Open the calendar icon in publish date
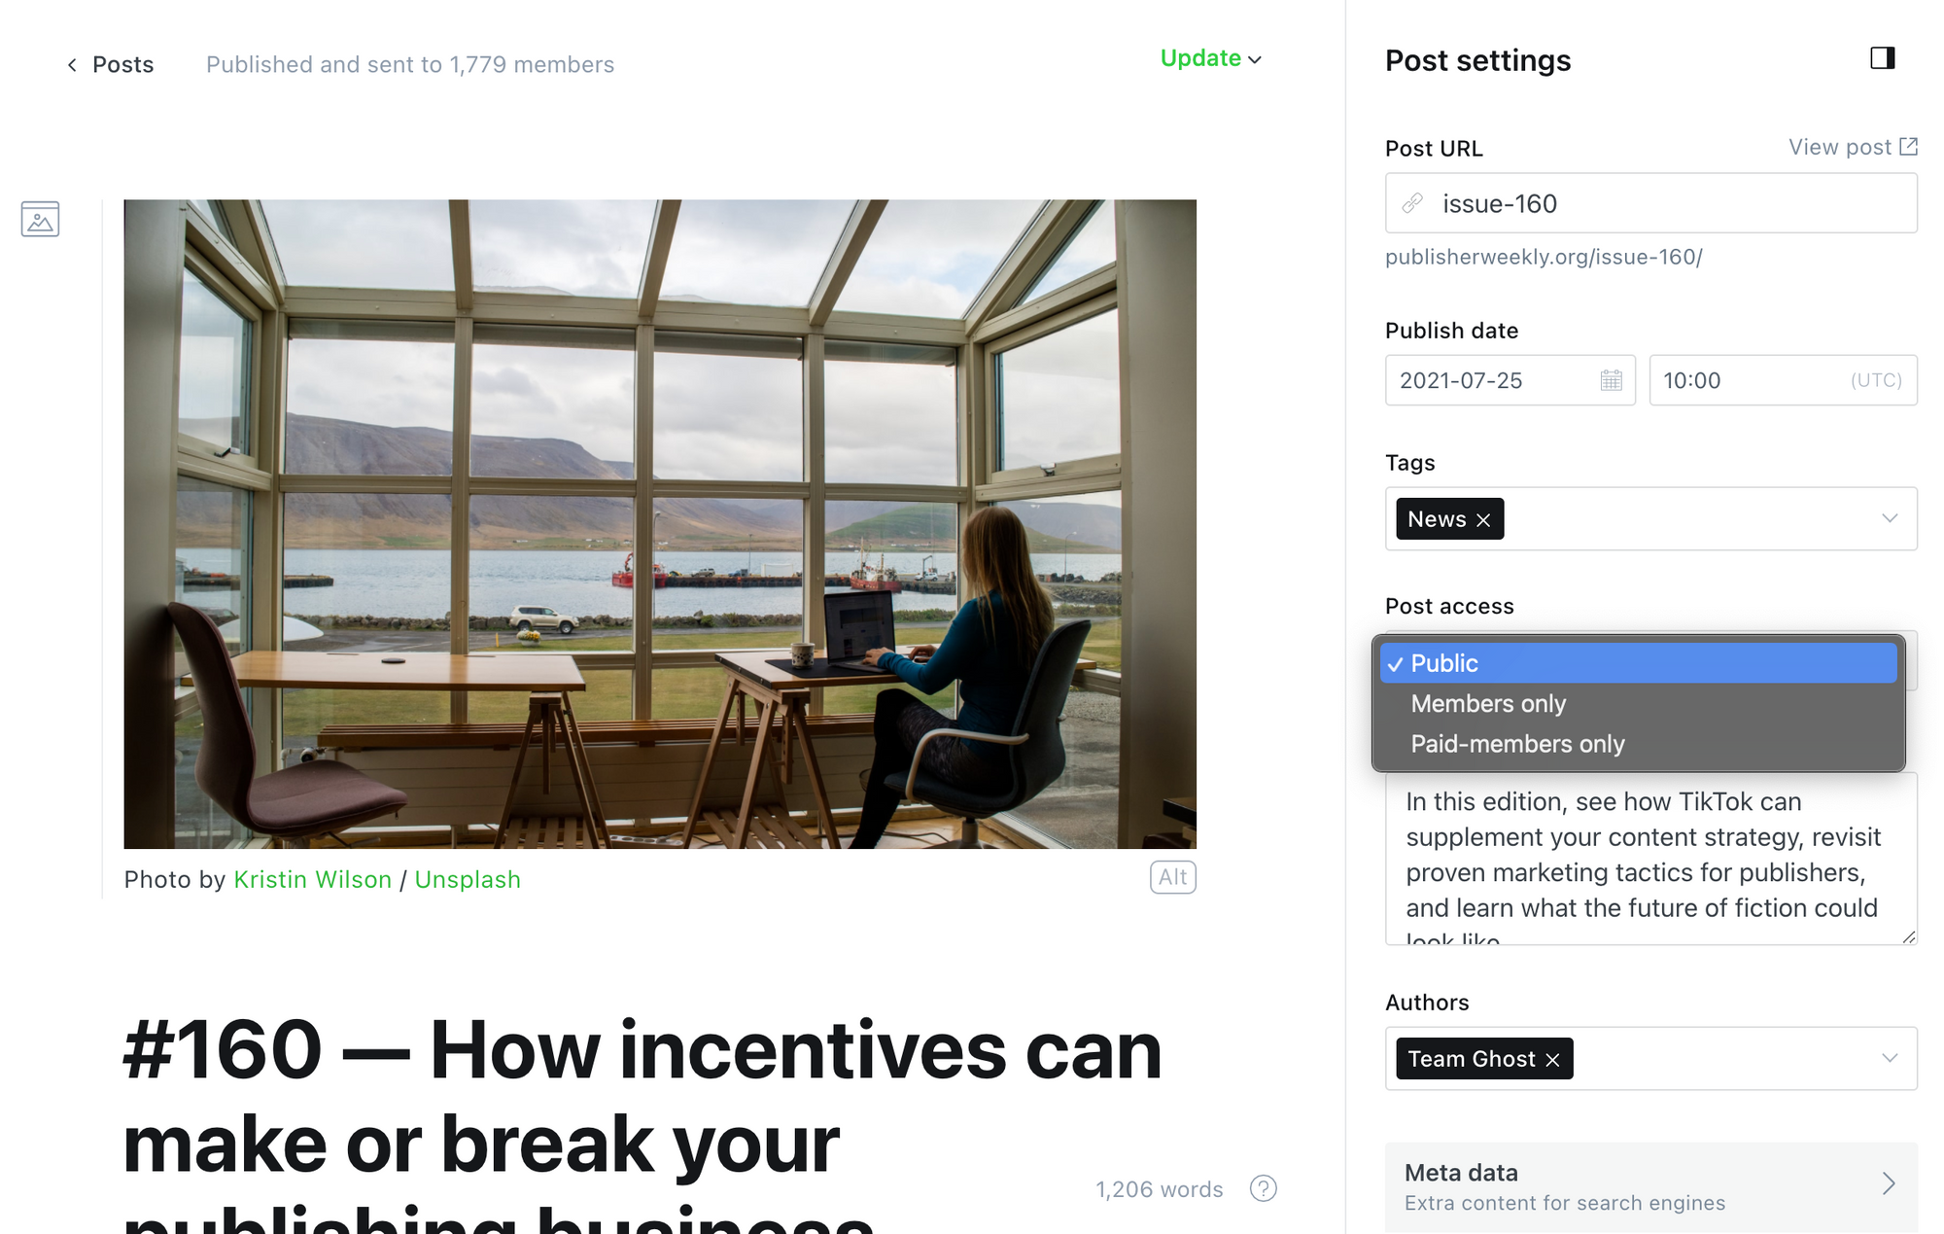 1611,380
